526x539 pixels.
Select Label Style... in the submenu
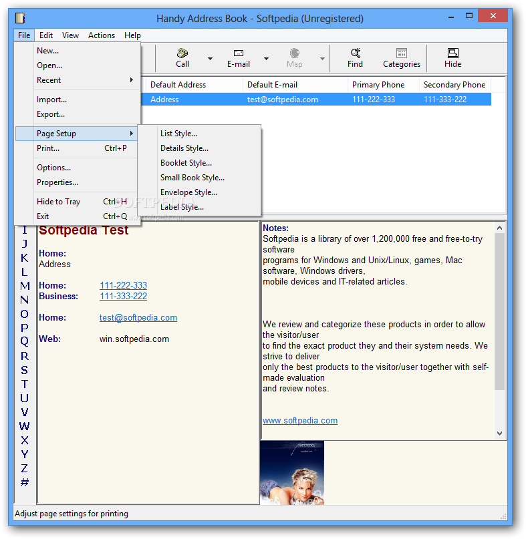(199, 207)
